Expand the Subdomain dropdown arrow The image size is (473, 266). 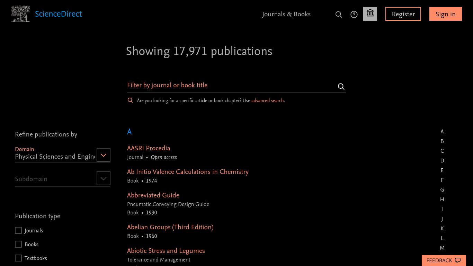103,178
